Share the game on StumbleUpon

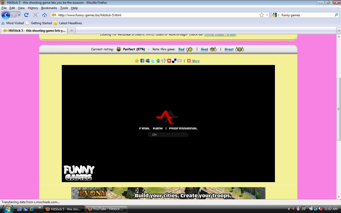pyautogui.click(x=158, y=61)
